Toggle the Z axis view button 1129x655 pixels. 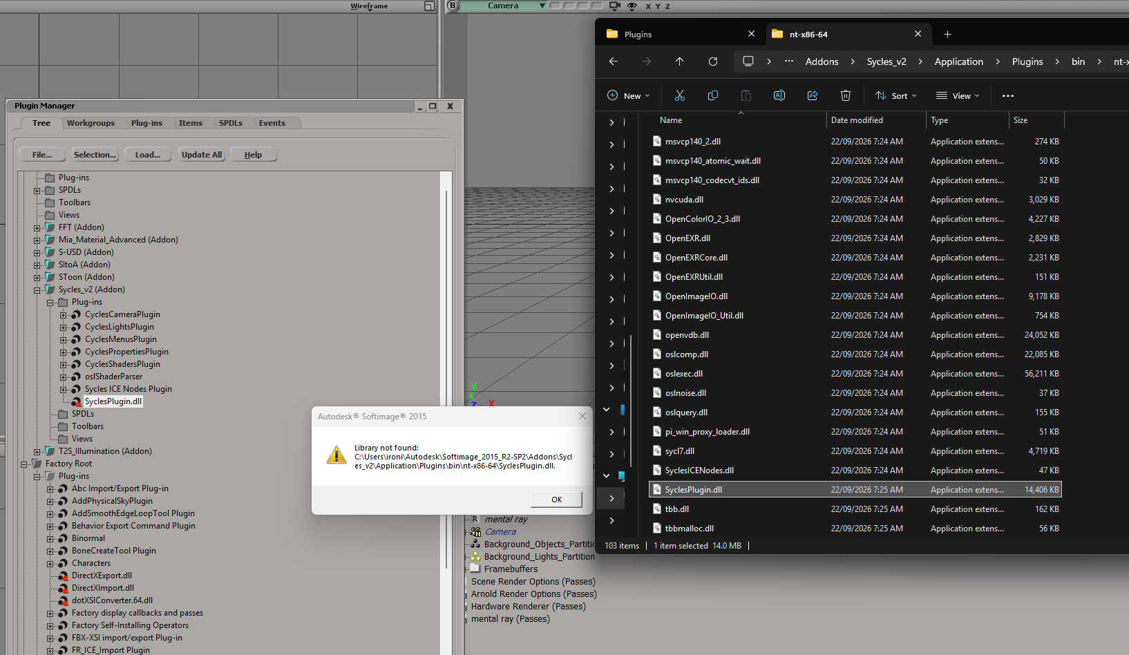[x=667, y=6]
